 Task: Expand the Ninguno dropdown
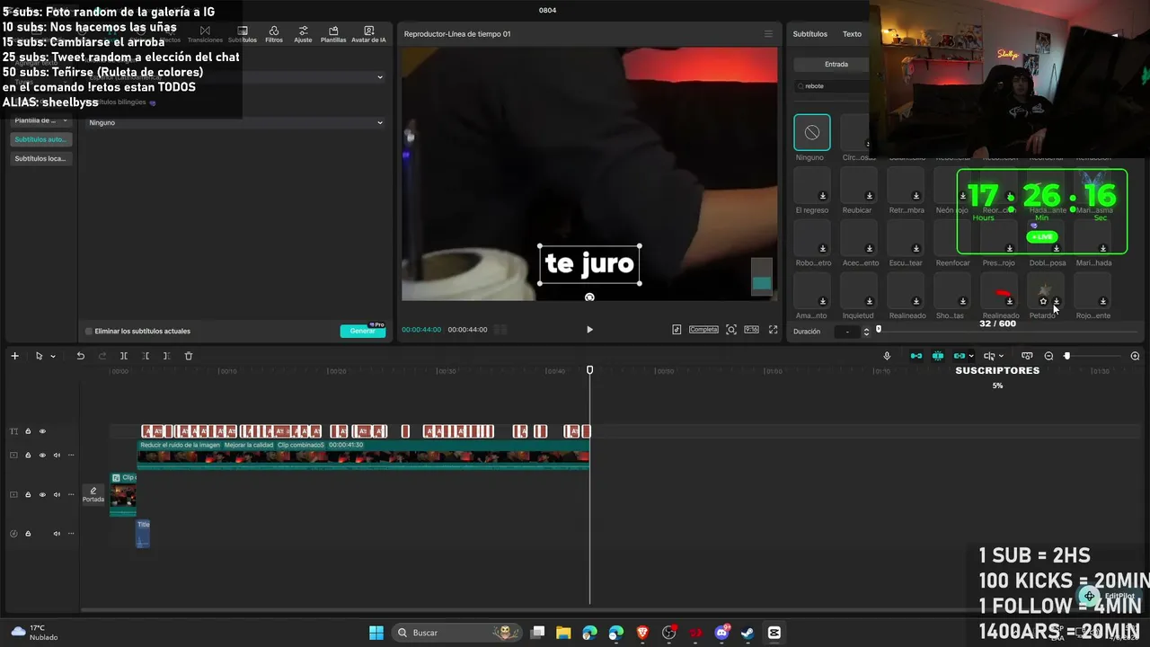click(x=235, y=122)
